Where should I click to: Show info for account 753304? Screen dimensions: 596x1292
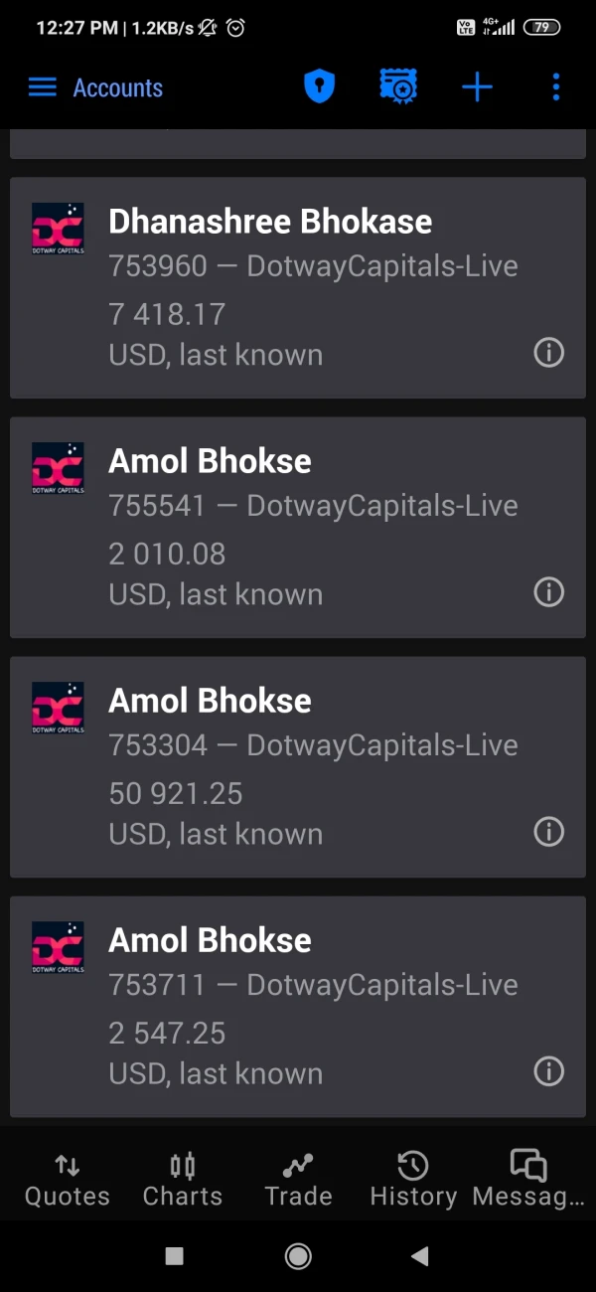coord(548,832)
